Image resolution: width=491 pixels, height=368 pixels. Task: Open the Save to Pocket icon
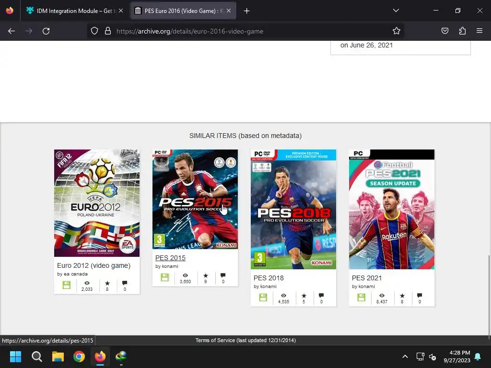[x=444, y=31]
